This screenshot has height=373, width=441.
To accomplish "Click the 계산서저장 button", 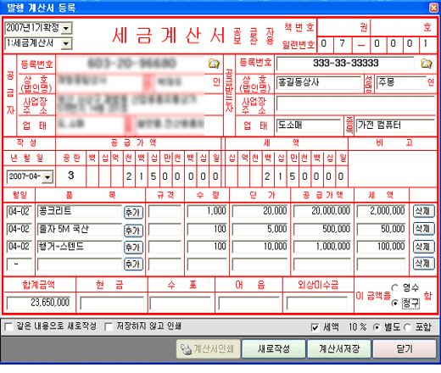I will (x=339, y=349).
